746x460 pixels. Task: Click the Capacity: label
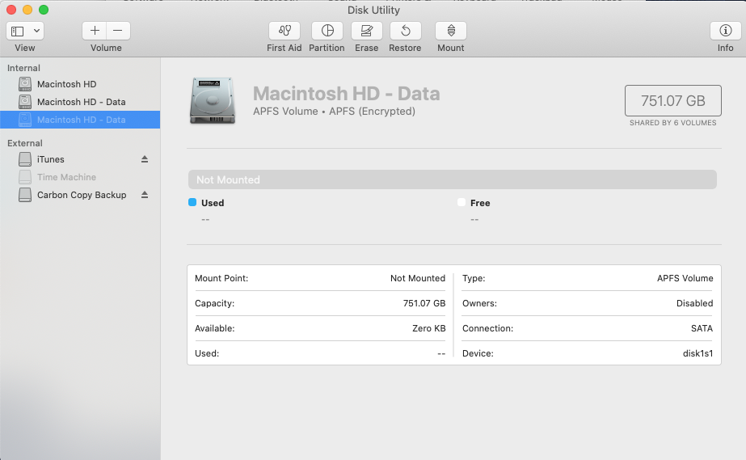tap(214, 303)
